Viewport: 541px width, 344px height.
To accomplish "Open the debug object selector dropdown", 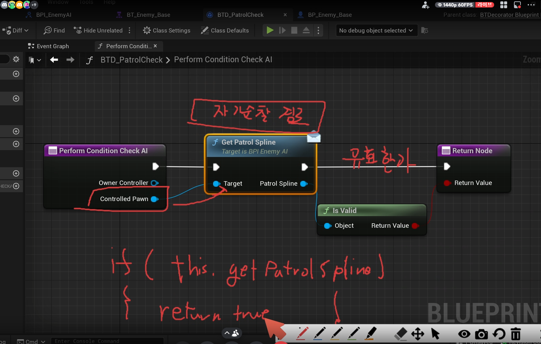I will (x=377, y=30).
